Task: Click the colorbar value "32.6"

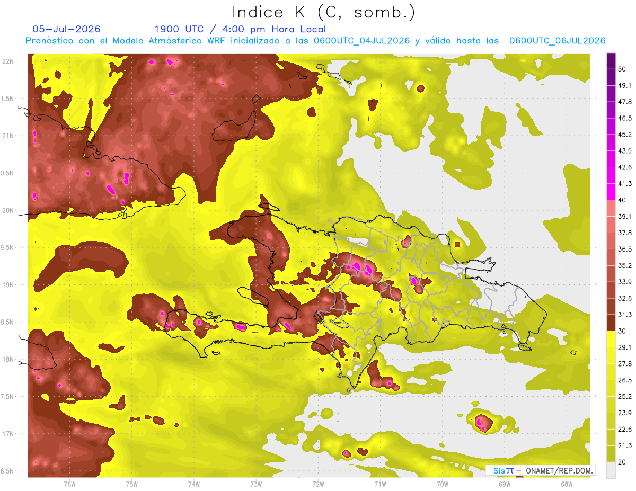Action: tap(625, 298)
